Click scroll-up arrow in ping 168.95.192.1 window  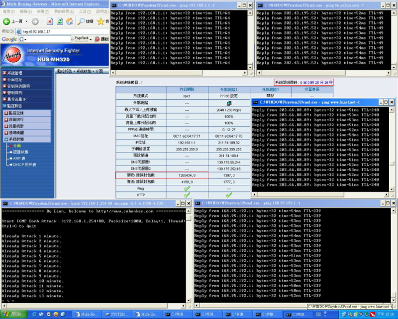point(393,211)
